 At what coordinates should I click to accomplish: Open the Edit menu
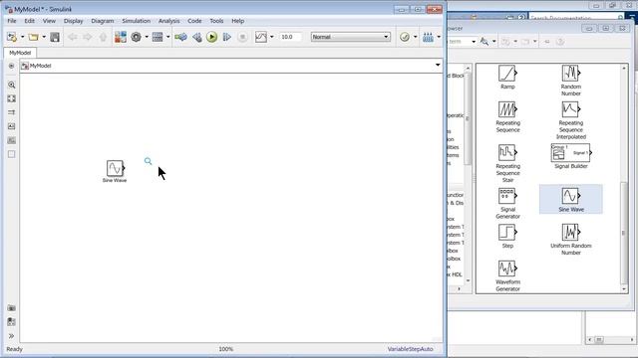pos(29,21)
